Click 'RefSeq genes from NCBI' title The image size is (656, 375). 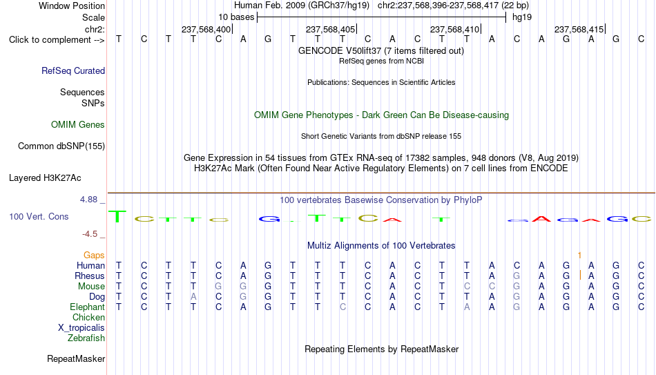(382, 61)
